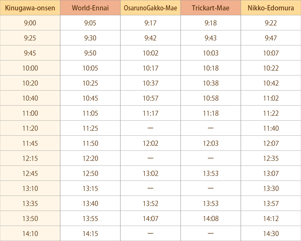Pick the 12:07 Nikko-Edomura arrival

point(271,143)
